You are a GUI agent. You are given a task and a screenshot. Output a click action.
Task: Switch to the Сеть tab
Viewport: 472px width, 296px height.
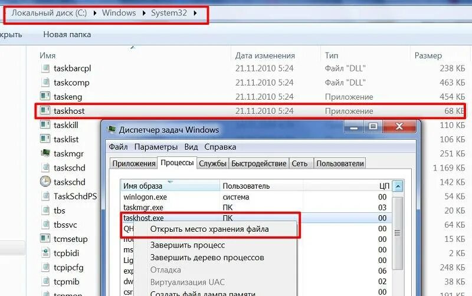pos(300,164)
